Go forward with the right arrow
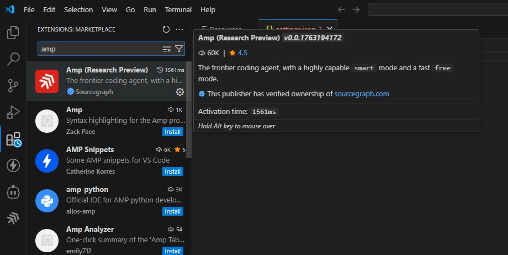Viewport: 508px width, 255px height. tap(356, 10)
